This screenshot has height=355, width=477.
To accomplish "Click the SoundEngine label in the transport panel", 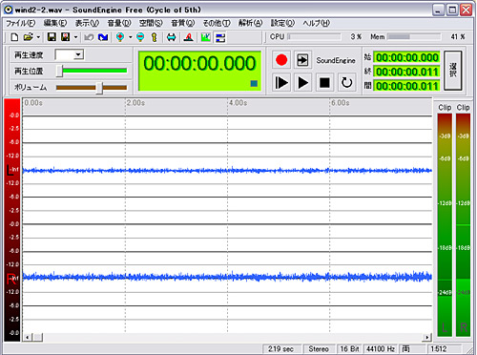I will pos(336,60).
